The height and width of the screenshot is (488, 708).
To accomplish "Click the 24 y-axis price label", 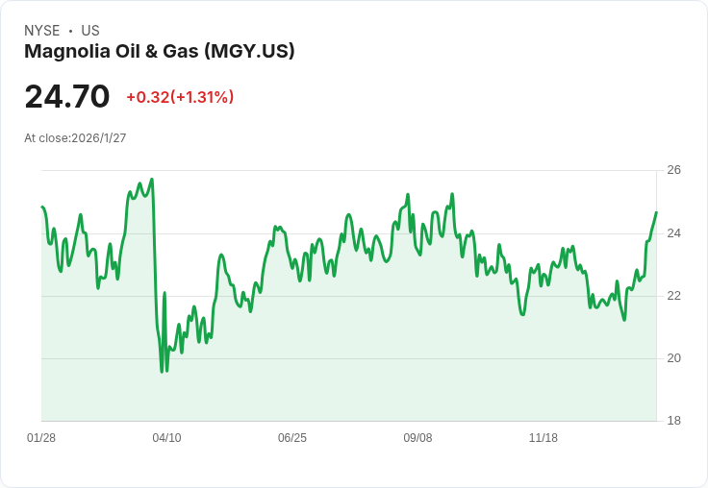I will point(674,233).
